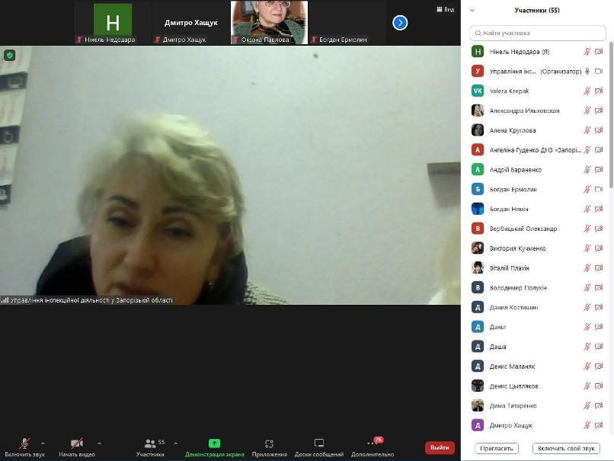Screen dimensions: 614x461
Task: Open Дополнительно more options icon
Action: point(372,443)
